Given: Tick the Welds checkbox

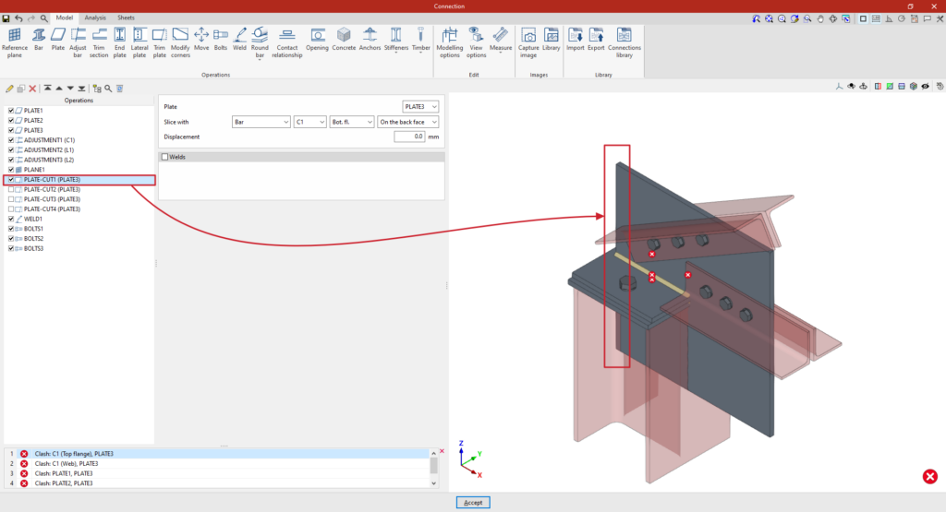Looking at the screenshot, I should 164,157.
